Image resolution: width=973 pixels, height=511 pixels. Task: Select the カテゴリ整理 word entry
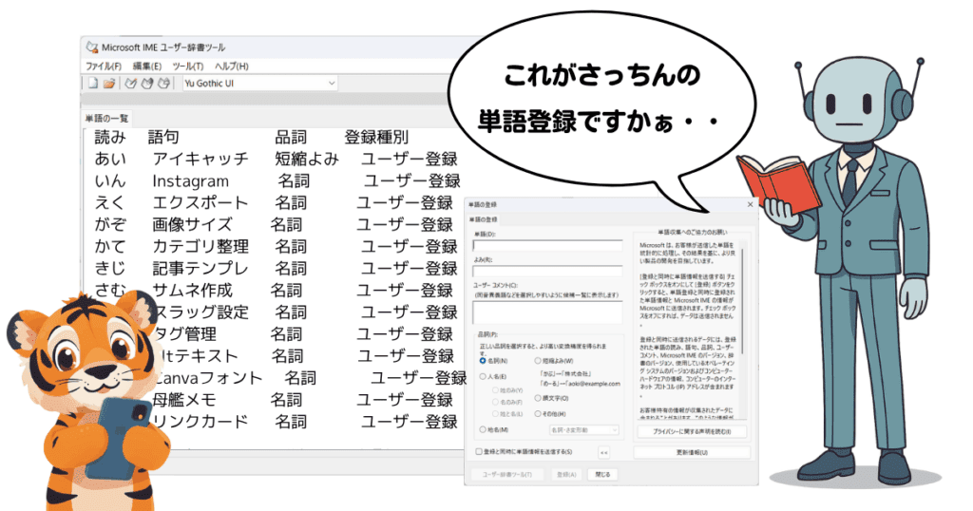(x=200, y=246)
